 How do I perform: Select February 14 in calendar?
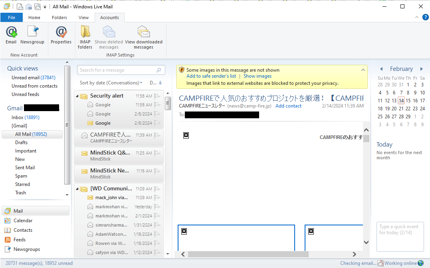tap(401, 101)
